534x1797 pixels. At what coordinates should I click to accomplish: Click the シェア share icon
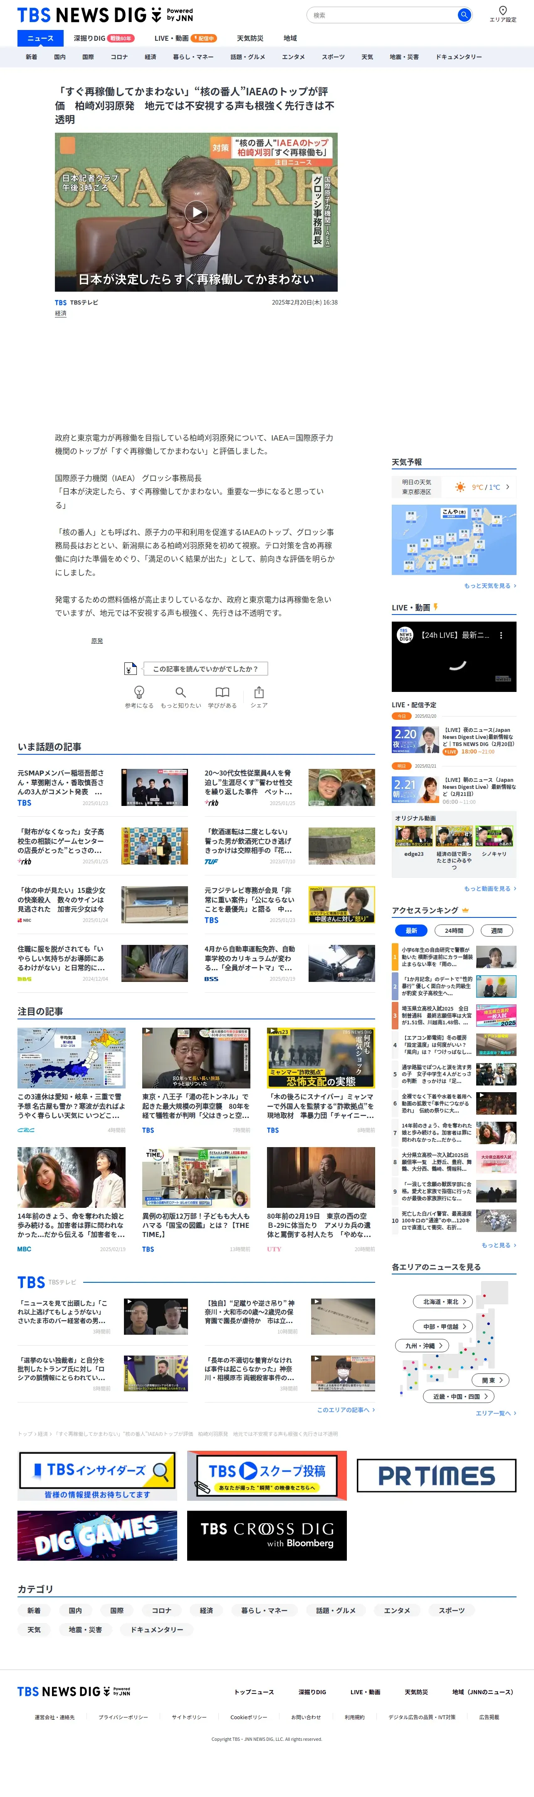tap(259, 692)
